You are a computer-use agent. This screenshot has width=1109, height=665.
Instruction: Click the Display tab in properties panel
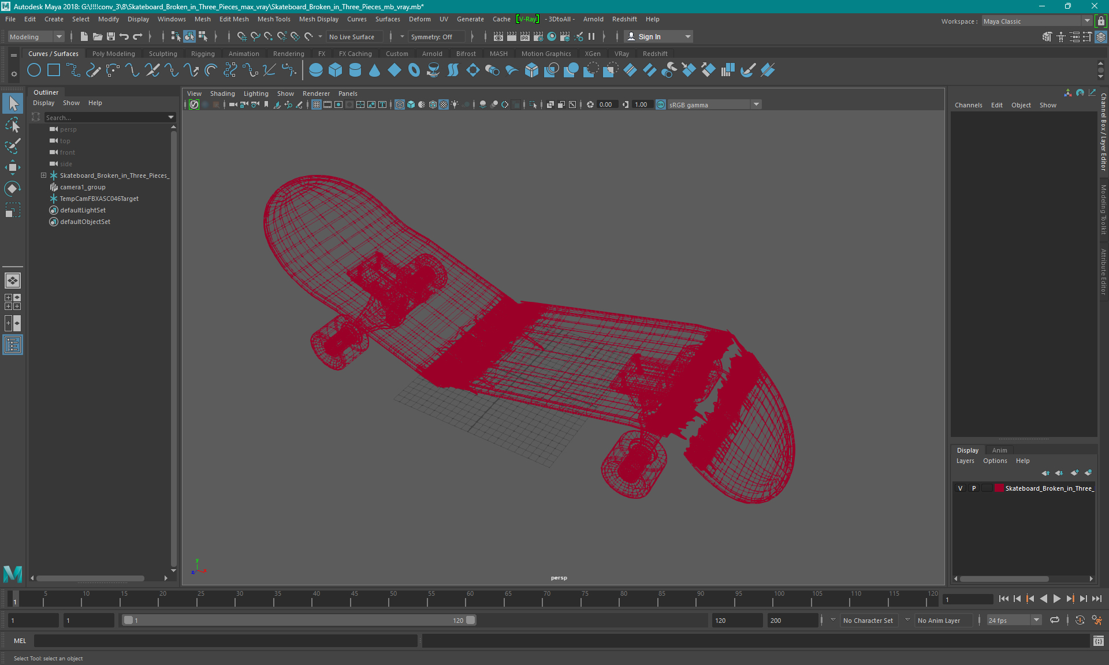pyautogui.click(x=968, y=449)
